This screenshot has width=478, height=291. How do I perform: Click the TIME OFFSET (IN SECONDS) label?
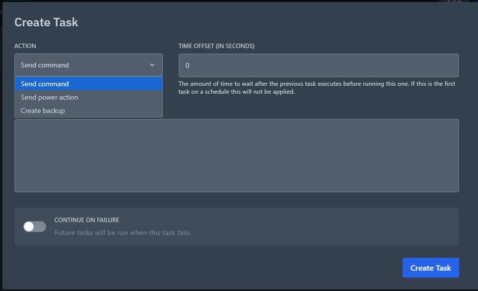[216, 46]
